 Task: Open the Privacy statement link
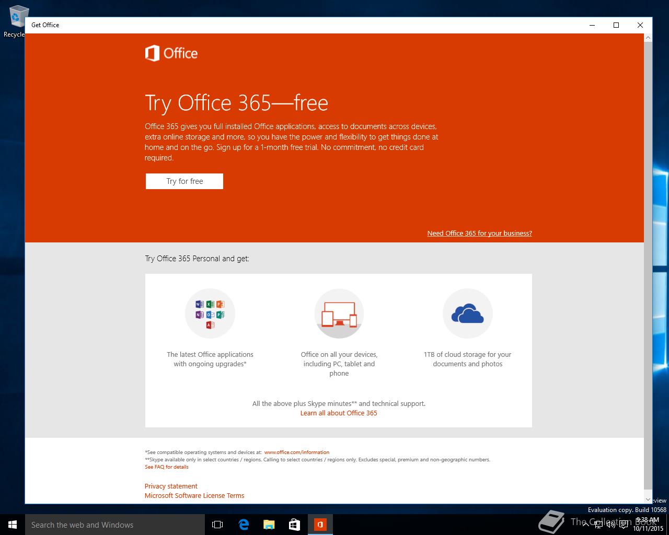point(171,486)
